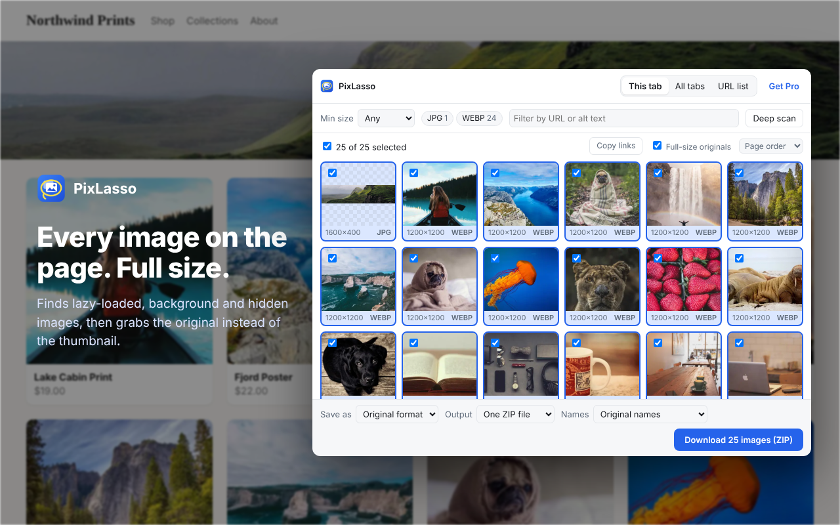Uncheck the 1600×400 JPG banner image checkbox
This screenshot has height=525, width=840.
[332, 173]
